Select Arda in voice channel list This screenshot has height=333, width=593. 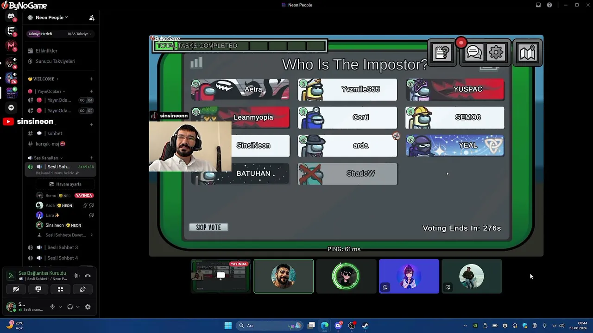click(65, 205)
